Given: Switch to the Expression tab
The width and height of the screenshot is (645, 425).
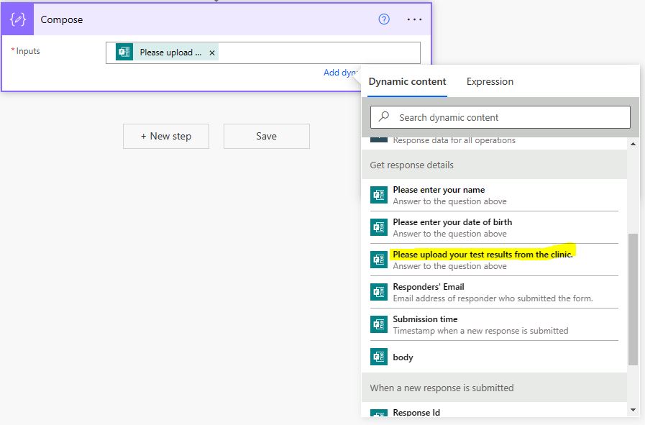Looking at the screenshot, I should (490, 82).
